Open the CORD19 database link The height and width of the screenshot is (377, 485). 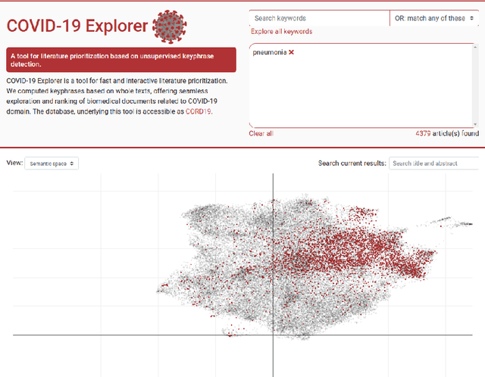[x=199, y=111]
